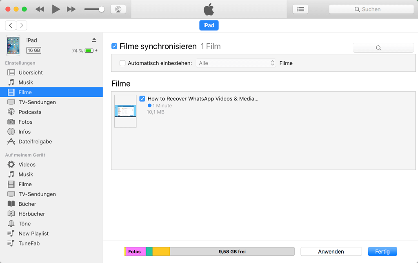Click the Dateifreigabe app icon
418x263 pixels.
[x=11, y=142]
